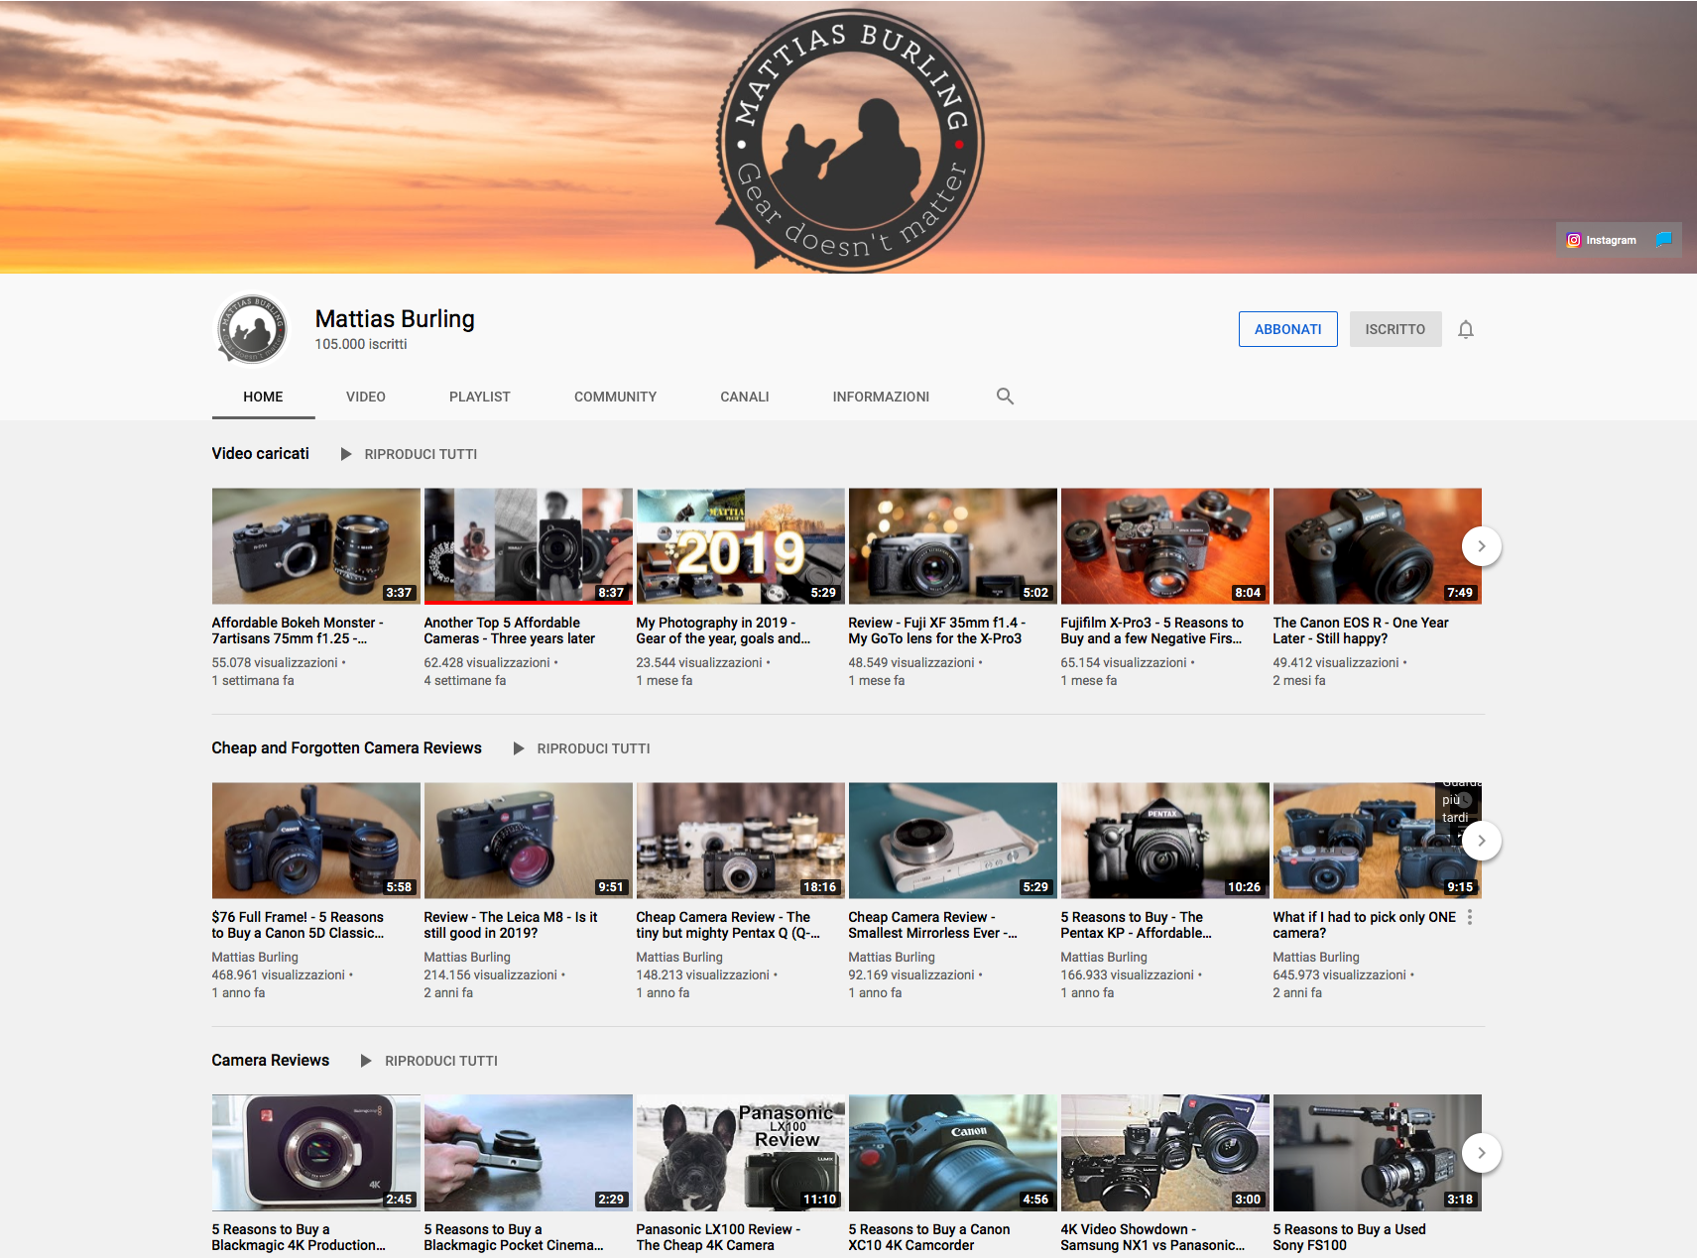Image resolution: width=1697 pixels, height=1258 pixels.
Task: Show next videos in Video caricati row
Action: pos(1481,546)
